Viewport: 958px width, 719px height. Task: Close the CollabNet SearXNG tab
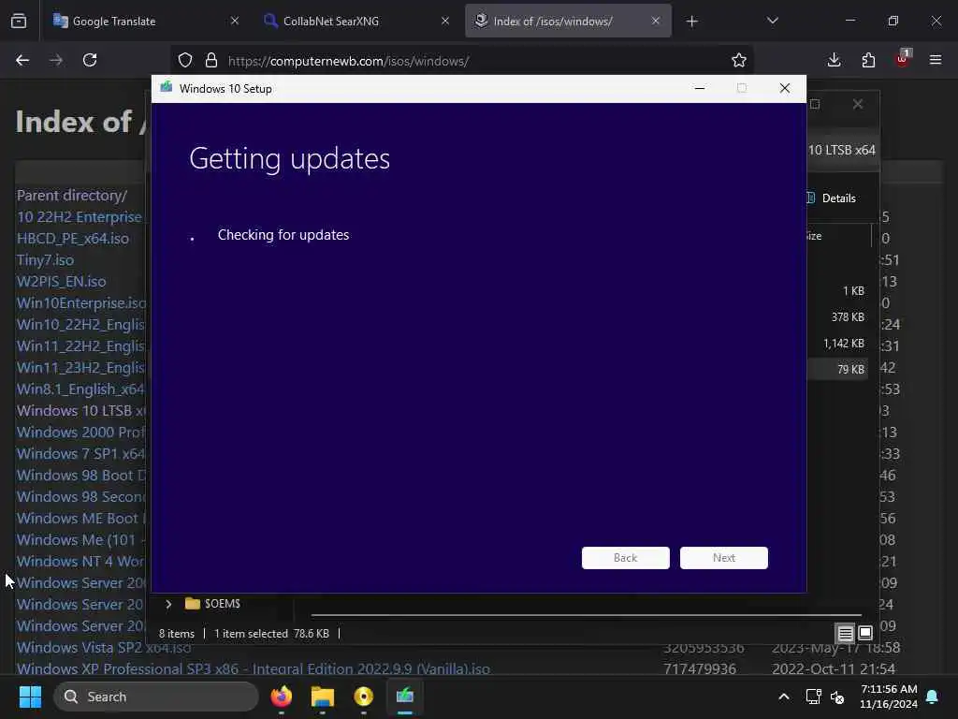(x=445, y=22)
